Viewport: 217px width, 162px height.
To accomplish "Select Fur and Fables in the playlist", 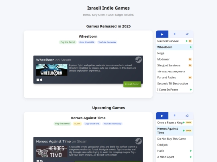I will 174,78.
